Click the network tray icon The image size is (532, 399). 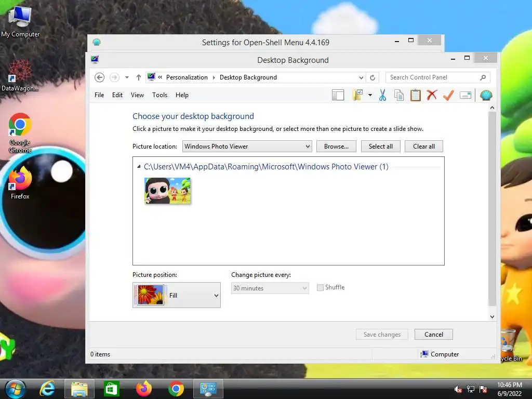[x=471, y=389]
